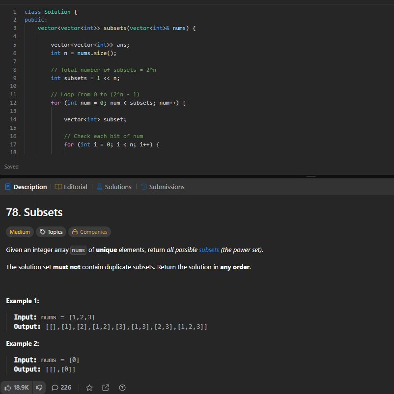
Task: Click Example 2 input 'nums = [0]'
Action: click(60, 360)
